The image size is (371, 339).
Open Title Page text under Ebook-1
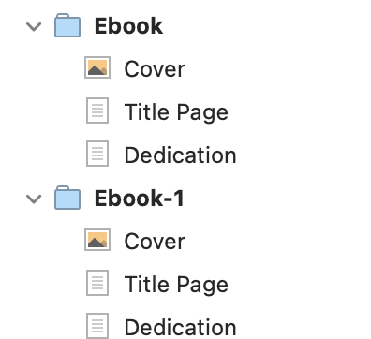click(176, 285)
